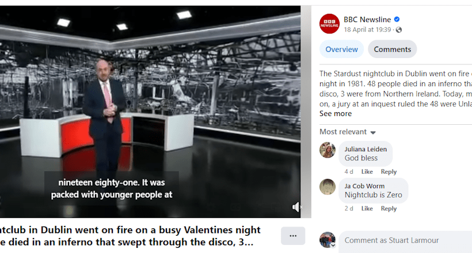Reply to Juliana Leiden's comment
Screen dimensions: 472x253
[x=389, y=172]
